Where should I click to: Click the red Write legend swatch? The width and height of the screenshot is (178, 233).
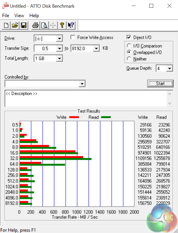coord(74,117)
